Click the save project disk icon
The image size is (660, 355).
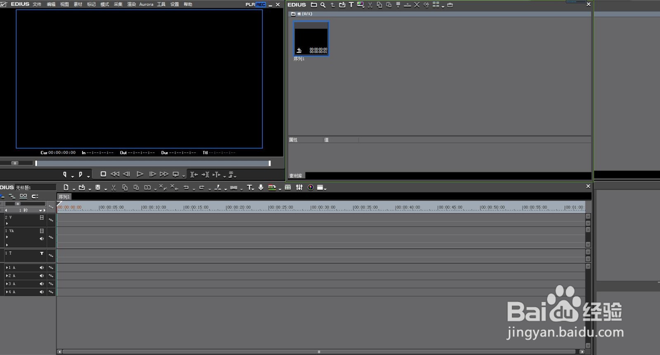[x=98, y=188]
